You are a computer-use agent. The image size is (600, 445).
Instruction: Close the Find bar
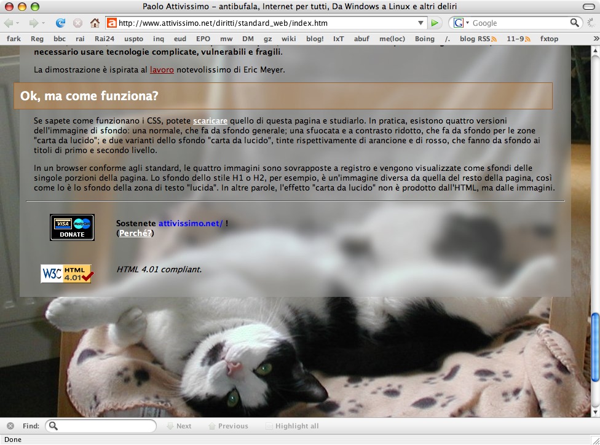point(10,426)
